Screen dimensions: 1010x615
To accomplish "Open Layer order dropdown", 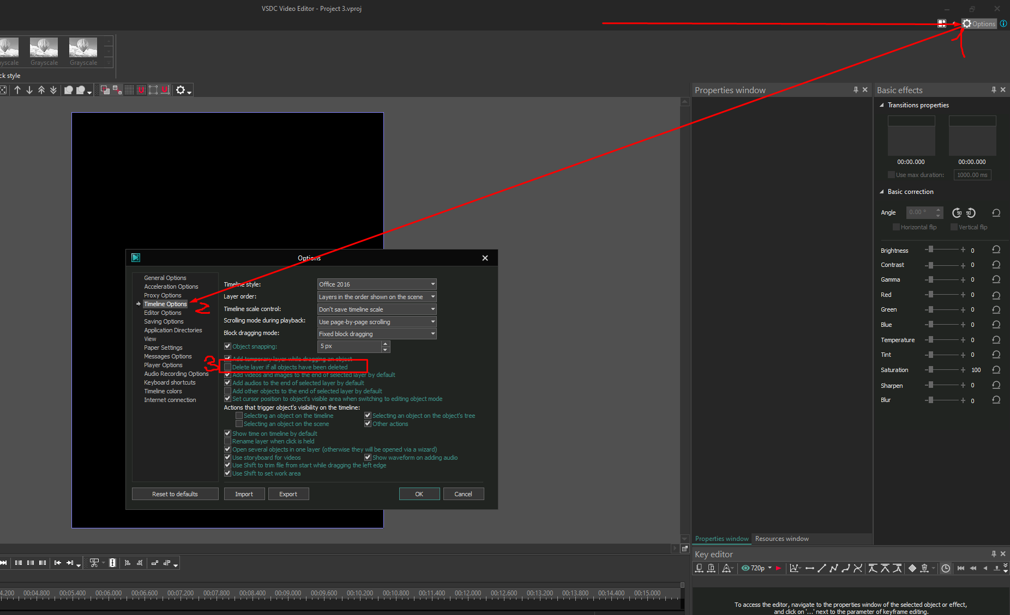I will [377, 297].
